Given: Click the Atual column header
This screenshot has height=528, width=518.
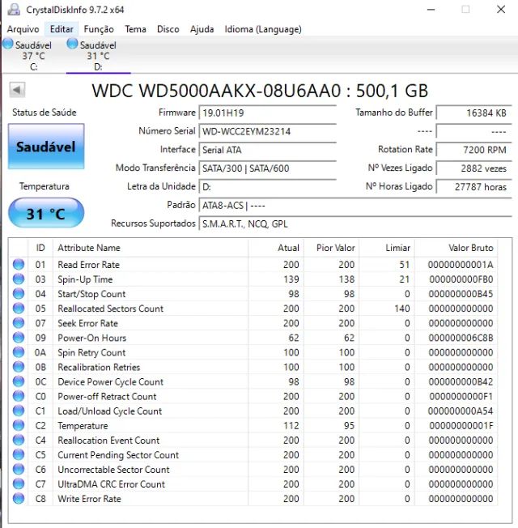Looking at the screenshot, I should (x=276, y=248).
